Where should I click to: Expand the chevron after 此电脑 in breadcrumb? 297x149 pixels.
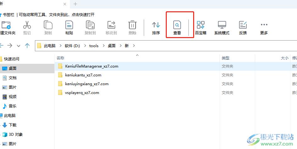point(60,46)
